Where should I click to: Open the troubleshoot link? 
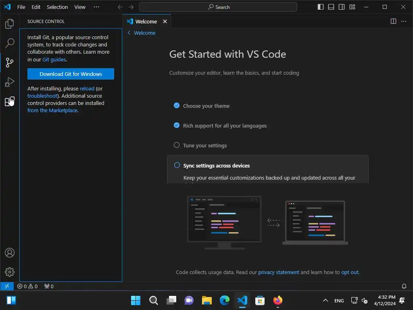point(42,96)
